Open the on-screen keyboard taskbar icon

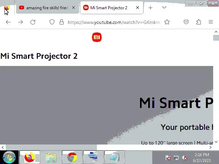[x=93, y=157]
